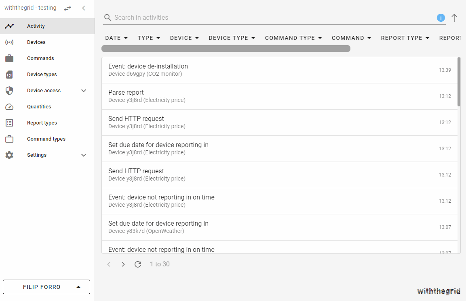
Task: Open the COMMAND TYPE filter dropdown
Action: tap(293, 38)
